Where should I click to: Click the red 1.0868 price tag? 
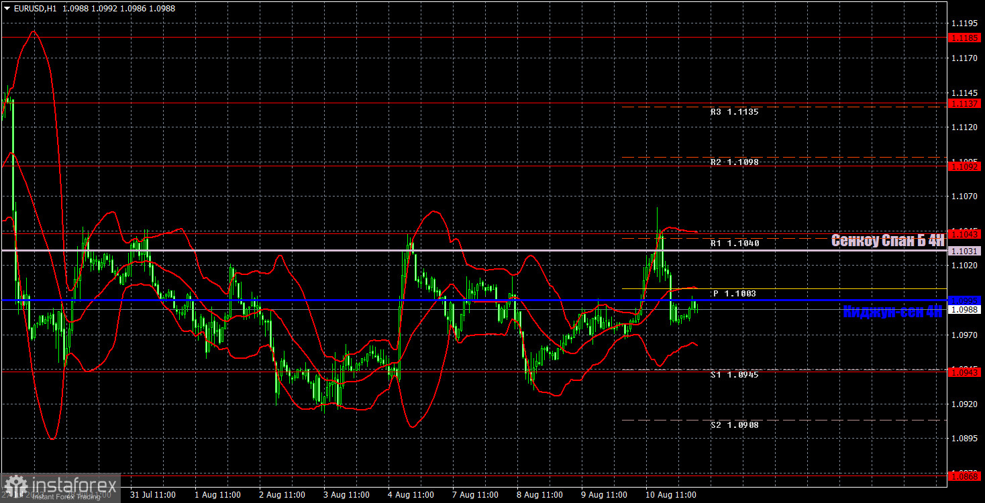[965, 476]
